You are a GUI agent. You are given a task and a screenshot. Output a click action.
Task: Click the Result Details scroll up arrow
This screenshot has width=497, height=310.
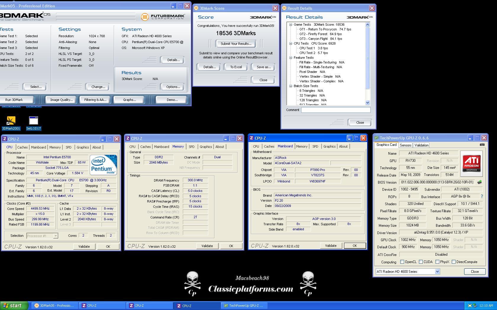coord(368,25)
